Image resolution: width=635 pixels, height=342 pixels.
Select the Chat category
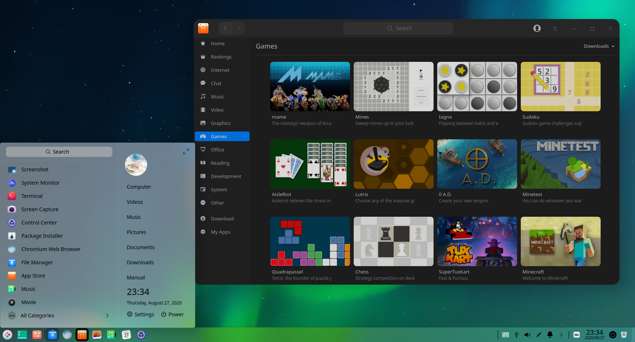coord(222,83)
